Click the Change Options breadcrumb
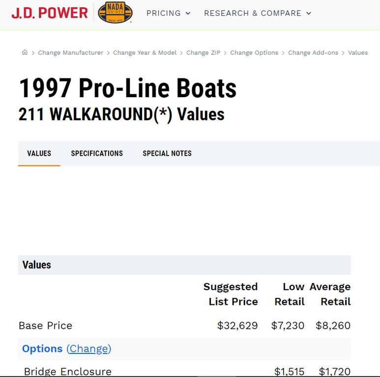Screen dimensions: 380x377 (254, 53)
